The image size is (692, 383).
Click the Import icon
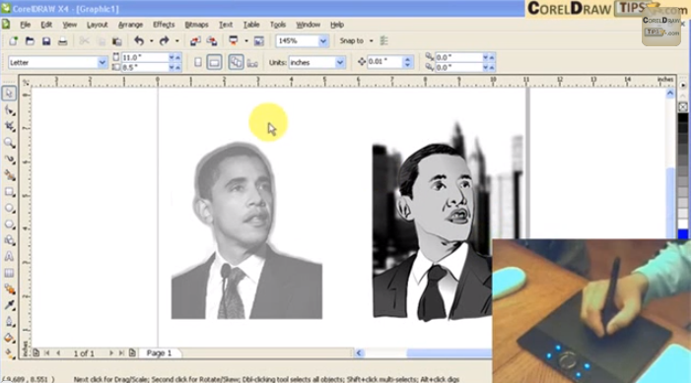coord(195,41)
